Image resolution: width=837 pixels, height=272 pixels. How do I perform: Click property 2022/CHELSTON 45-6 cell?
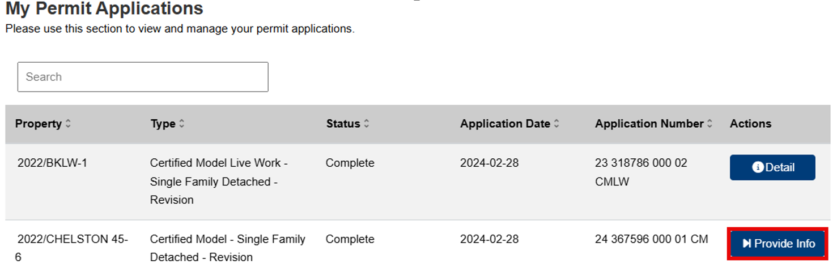[73, 248]
